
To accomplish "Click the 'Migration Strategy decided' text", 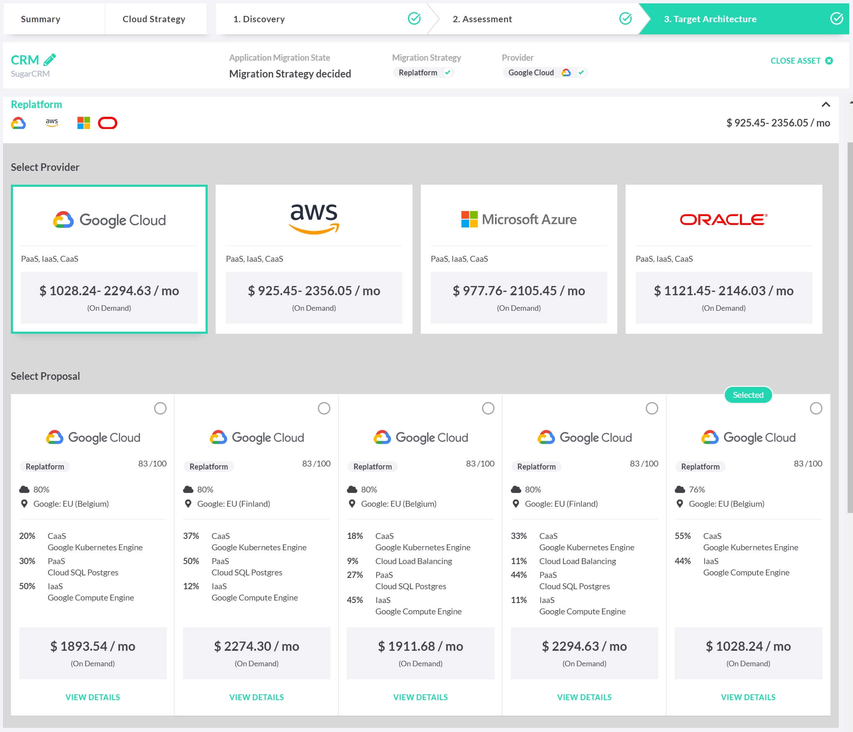I will pos(290,74).
